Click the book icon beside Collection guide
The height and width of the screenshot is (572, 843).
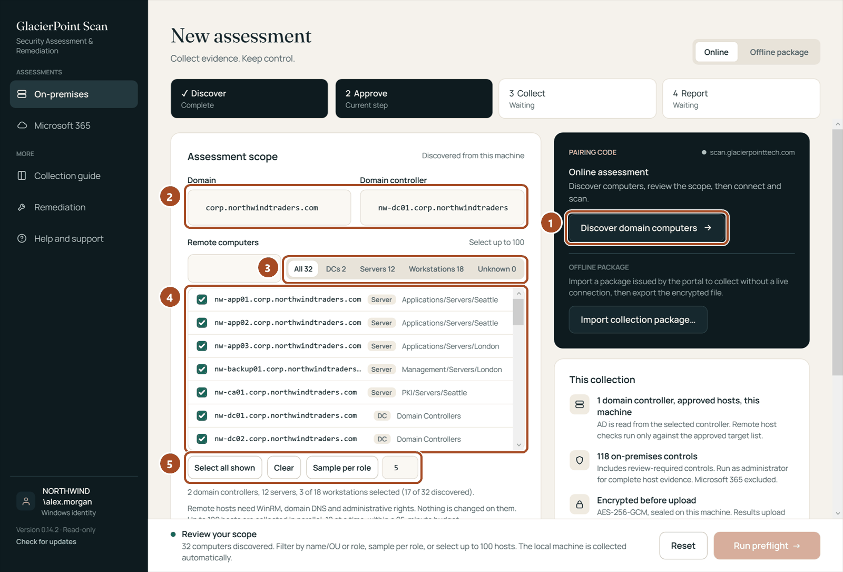pyautogui.click(x=22, y=176)
